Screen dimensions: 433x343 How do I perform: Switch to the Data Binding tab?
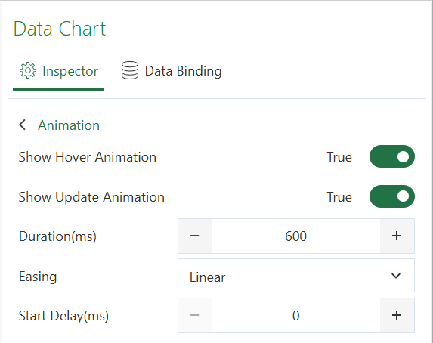pos(172,71)
